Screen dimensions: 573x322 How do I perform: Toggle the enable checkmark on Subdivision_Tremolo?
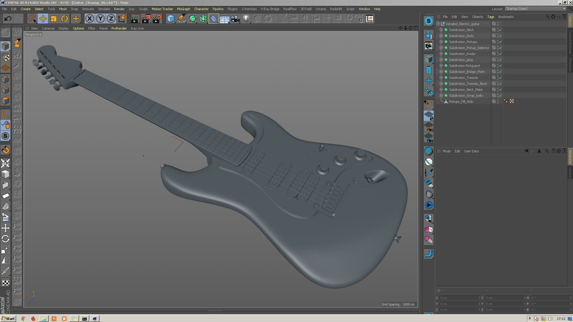pos(500,77)
